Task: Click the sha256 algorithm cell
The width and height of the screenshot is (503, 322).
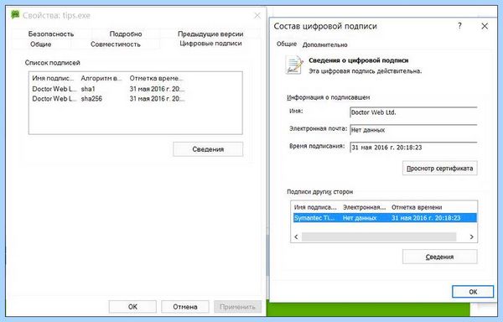Action: 91,99
